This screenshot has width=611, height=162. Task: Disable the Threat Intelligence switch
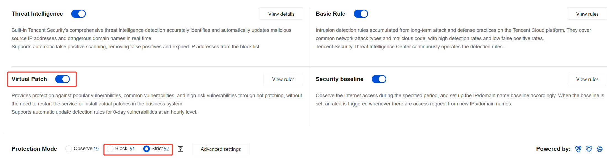click(x=78, y=14)
